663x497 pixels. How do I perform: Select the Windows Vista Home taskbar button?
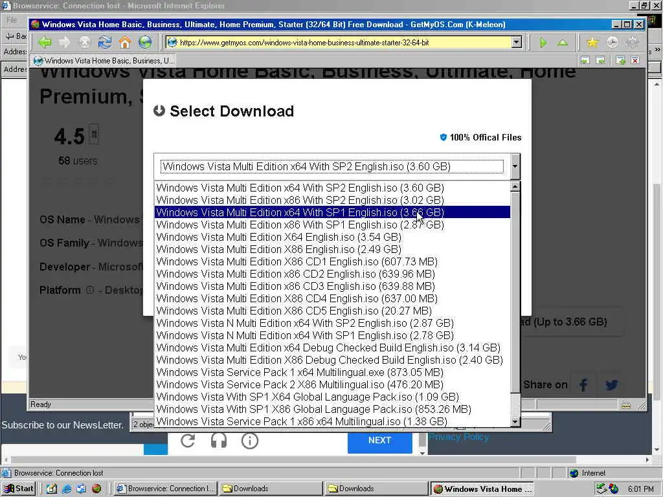[482, 489]
